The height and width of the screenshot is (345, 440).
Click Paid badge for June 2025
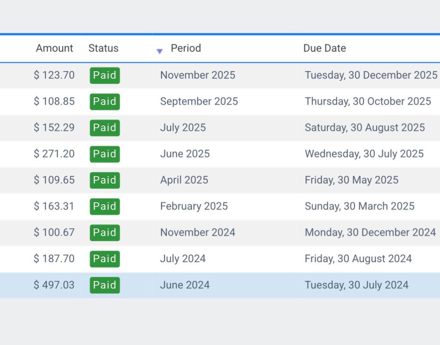(x=105, y=154)
